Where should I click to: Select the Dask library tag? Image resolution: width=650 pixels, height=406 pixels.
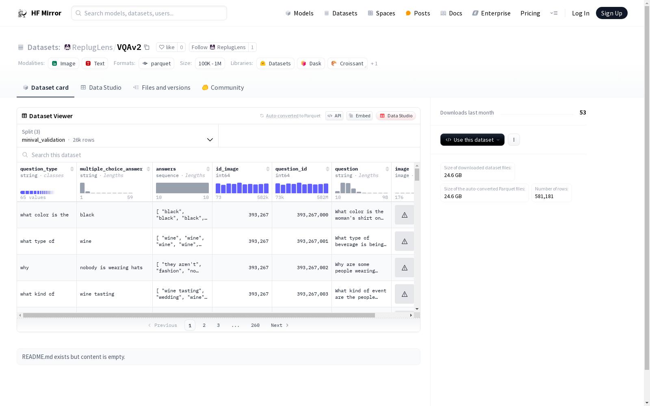(x=311, y=63)
